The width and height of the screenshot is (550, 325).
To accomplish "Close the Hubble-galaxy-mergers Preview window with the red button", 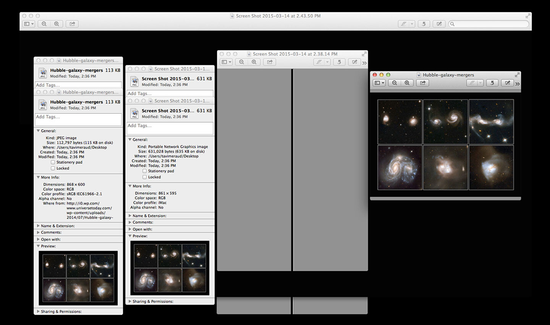I will point(375,75).
